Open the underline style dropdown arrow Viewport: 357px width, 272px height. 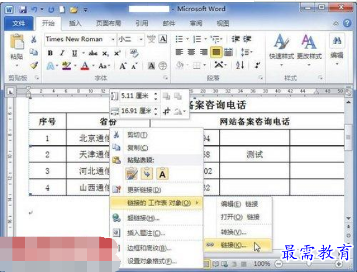tap(83, 53)
